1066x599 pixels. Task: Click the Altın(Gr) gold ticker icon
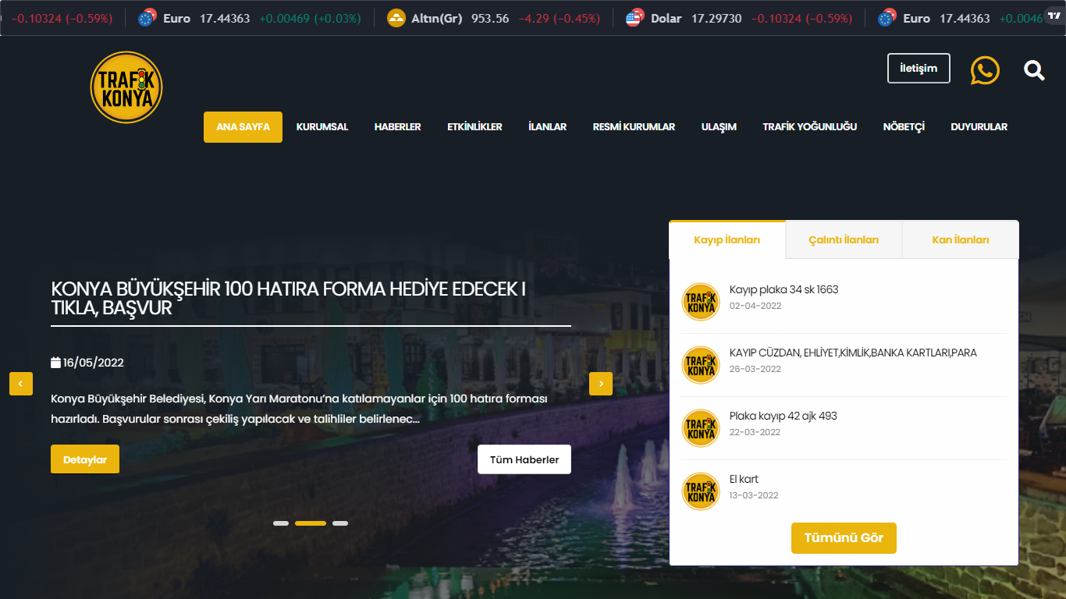click(396, 18)
